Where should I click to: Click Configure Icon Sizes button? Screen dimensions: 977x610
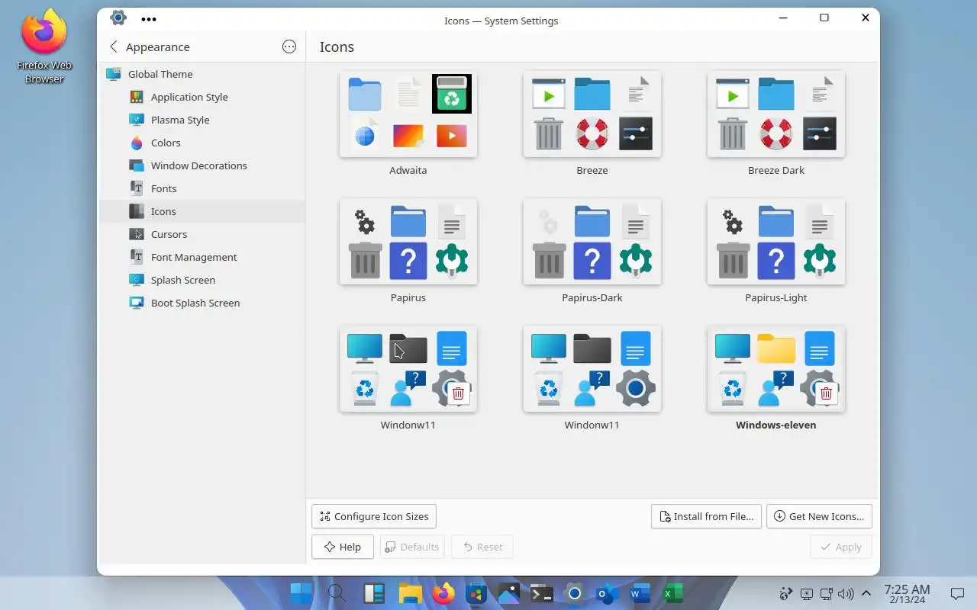[x=374, y=516]
